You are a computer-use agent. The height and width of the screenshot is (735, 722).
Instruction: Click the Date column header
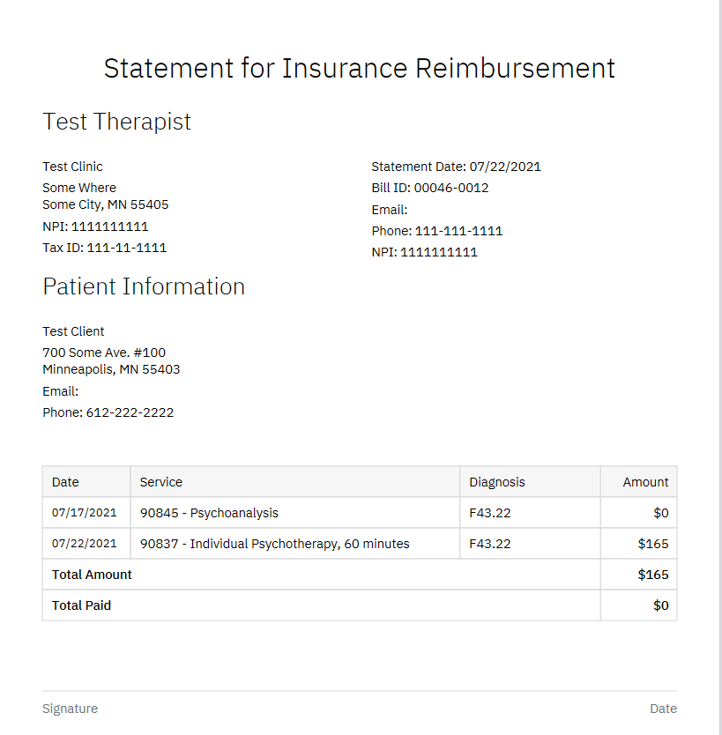click(x=65, y=482)
